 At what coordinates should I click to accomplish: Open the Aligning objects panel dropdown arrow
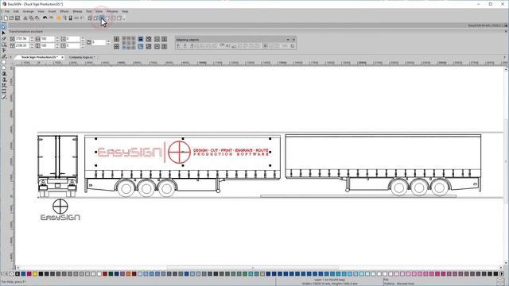(x=288, y=40)
